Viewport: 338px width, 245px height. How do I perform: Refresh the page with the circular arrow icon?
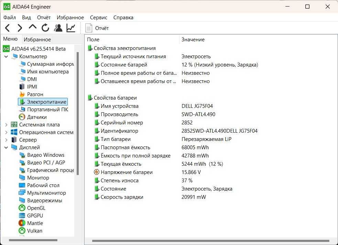(x=45, y=28)
